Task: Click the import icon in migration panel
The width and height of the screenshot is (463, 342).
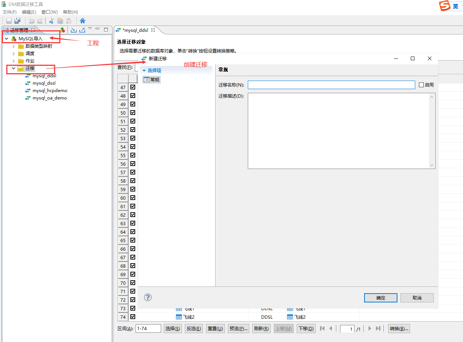Action: pyautogui.click(x=73, y=30)
